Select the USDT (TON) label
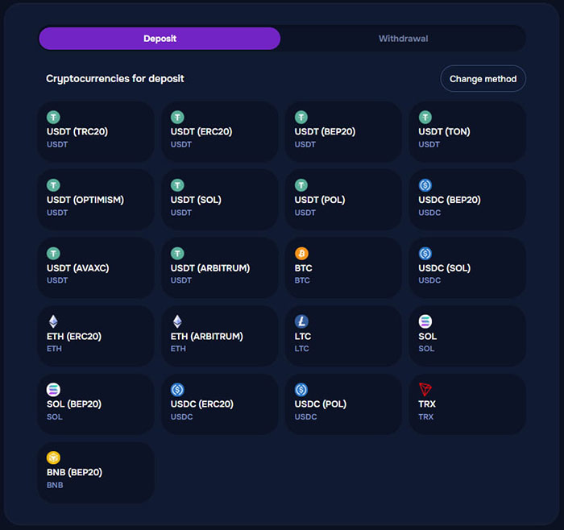564x530 pixels. click(x=444, y=131)
